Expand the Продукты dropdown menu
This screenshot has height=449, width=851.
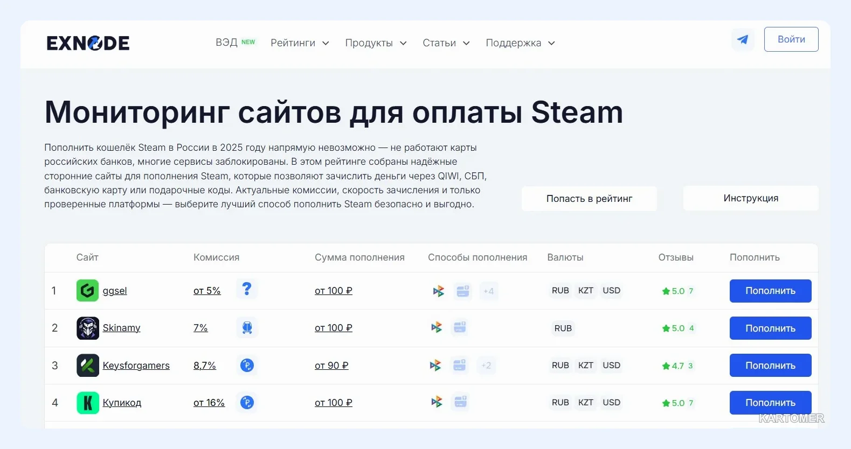pyautogui.click(x=376, y=43)
